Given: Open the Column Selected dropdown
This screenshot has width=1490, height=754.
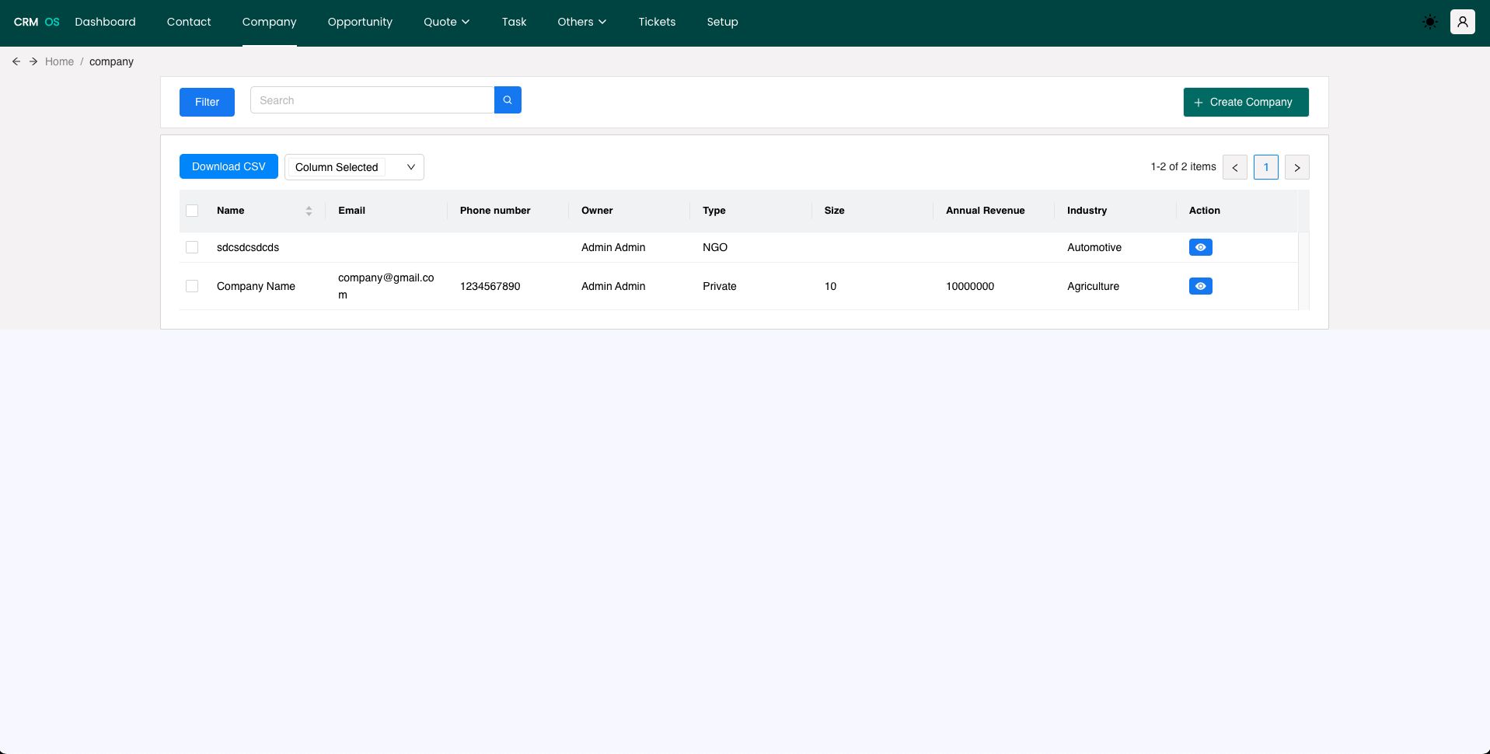Looking at the screenshot, I should click(354, 167).
